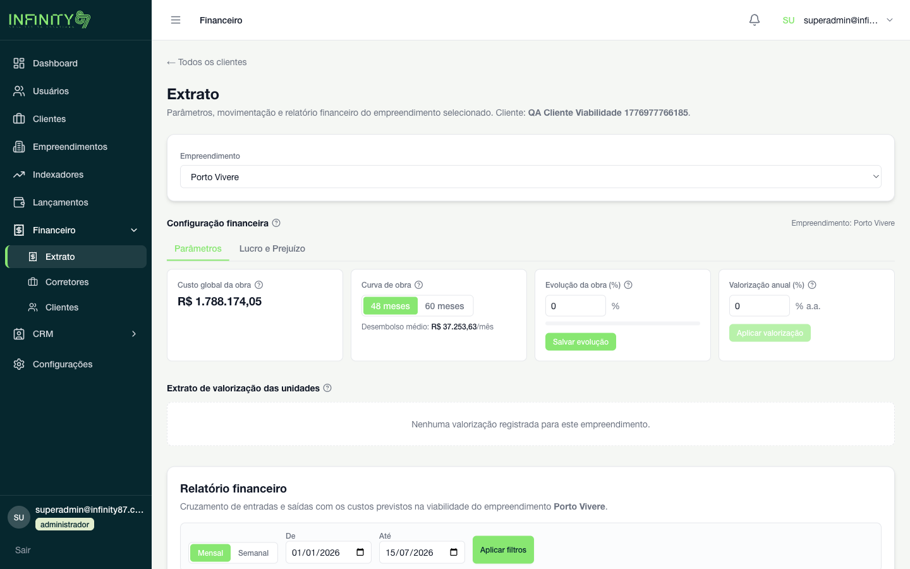Click Aplicar valorização button
The width and height of the screenshot is (910, 569).
pos(770,333)
